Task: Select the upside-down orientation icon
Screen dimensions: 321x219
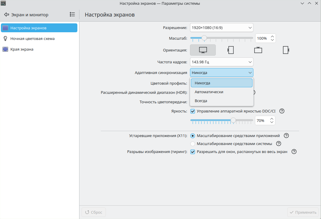Action: [258, 50]
